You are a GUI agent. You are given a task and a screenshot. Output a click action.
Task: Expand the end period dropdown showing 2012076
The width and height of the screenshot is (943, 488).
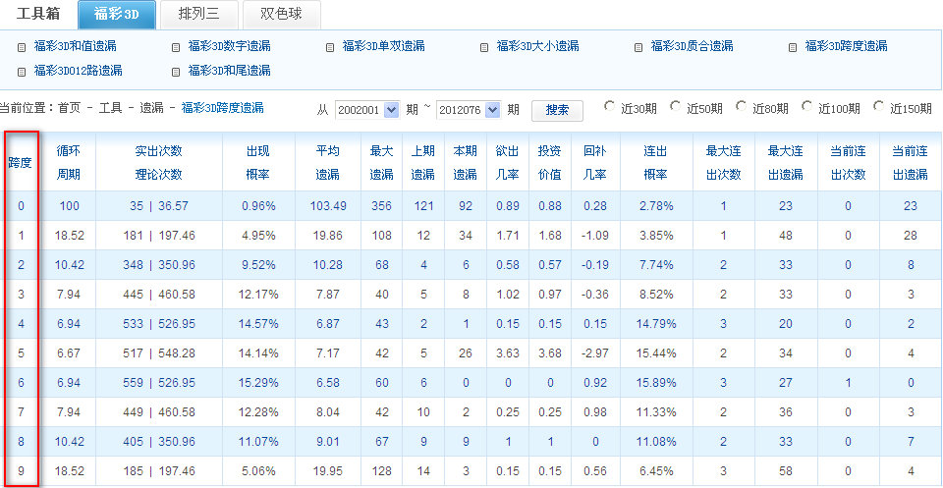click(x=492, y=110)
